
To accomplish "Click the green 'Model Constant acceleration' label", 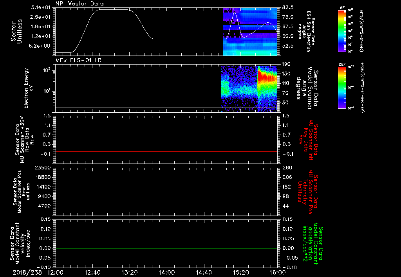I will [313, 243].
